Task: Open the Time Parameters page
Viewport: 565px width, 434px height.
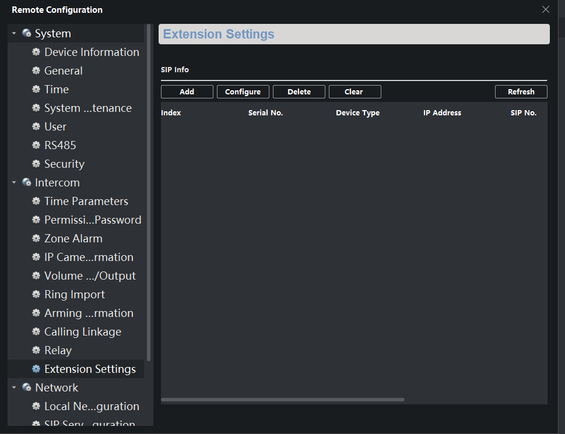Action: tap(86, 202)
